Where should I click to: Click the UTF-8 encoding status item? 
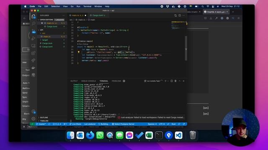pos(162,124)
